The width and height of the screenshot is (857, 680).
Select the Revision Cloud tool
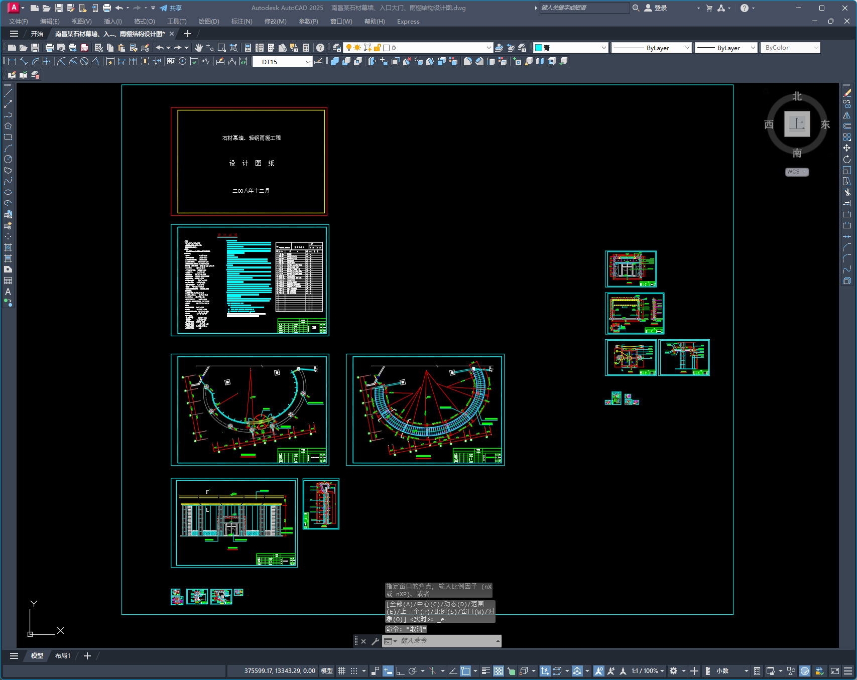(x=8, y=170)
